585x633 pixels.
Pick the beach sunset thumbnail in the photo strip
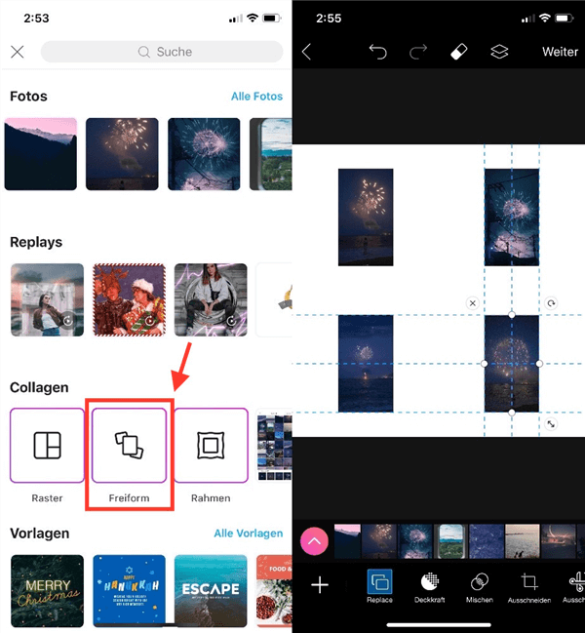(522, 541)
